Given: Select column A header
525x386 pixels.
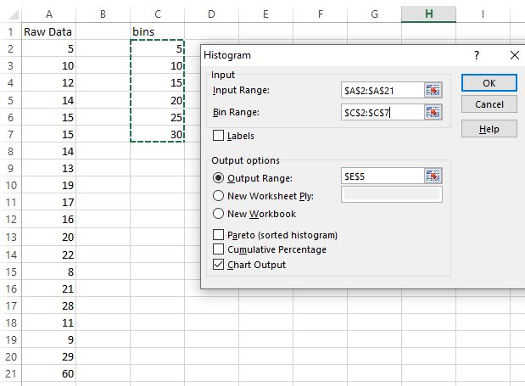Looking at the screenshot, I should (49, 14).
